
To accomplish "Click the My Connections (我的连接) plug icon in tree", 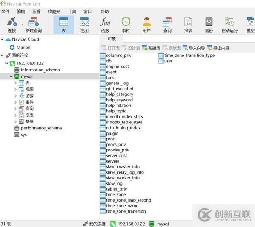I will click(x=8, y=56).
